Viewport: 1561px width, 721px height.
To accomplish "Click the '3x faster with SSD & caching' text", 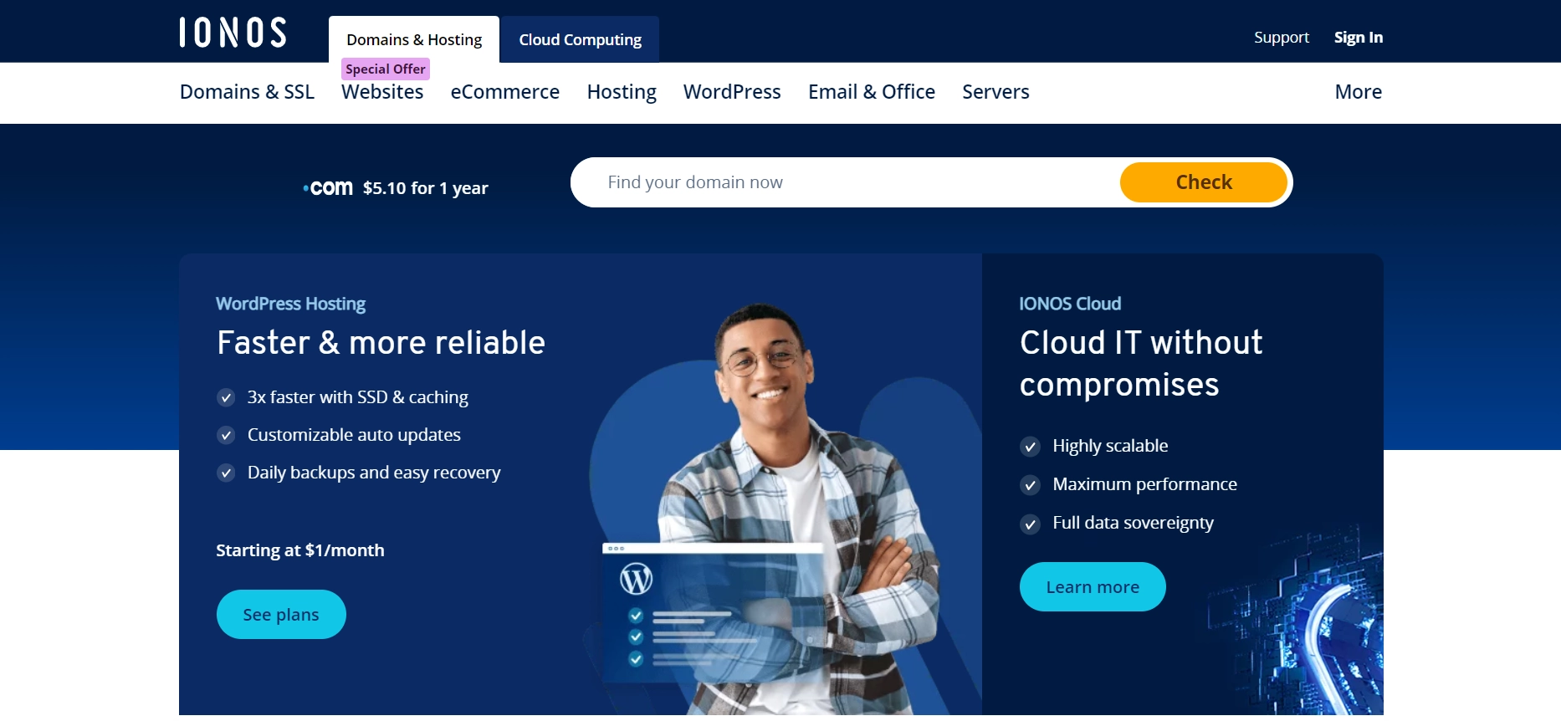I will pos(357,397).
